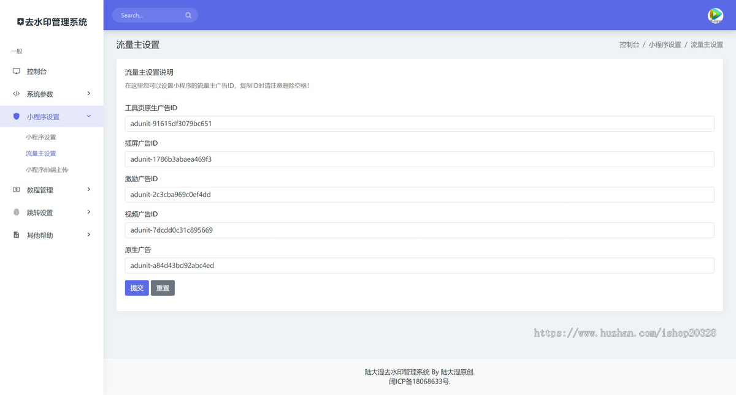Click the 视频广告ID input field
Screen dimensions: 736x395
click(x=420, y=230)
